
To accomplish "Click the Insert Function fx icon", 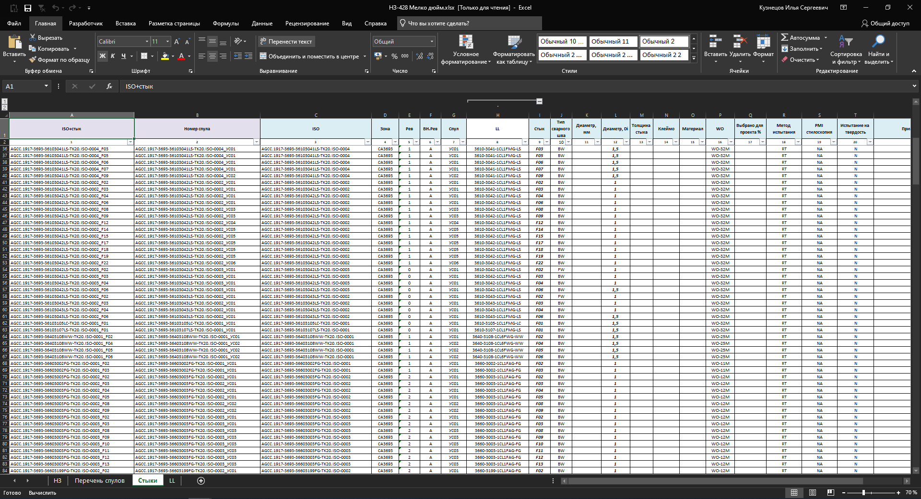I will pos(109,86).
